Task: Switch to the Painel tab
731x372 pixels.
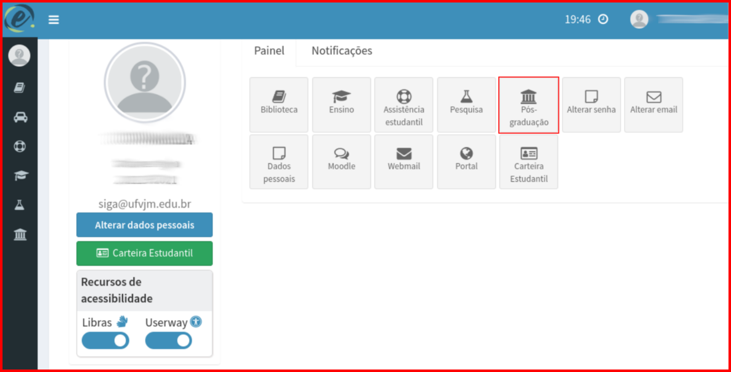Action: [x=269, y=50]
